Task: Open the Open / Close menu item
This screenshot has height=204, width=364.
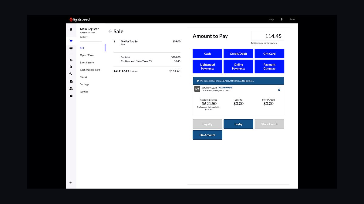Action: [87, 55]
